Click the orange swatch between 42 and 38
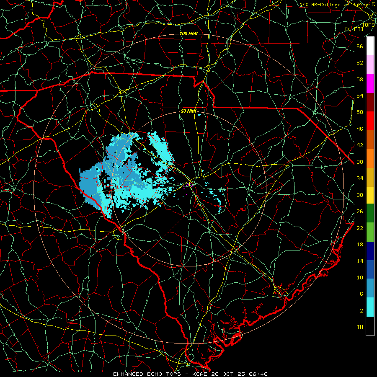The image size is (377, 377). (370, 158)
